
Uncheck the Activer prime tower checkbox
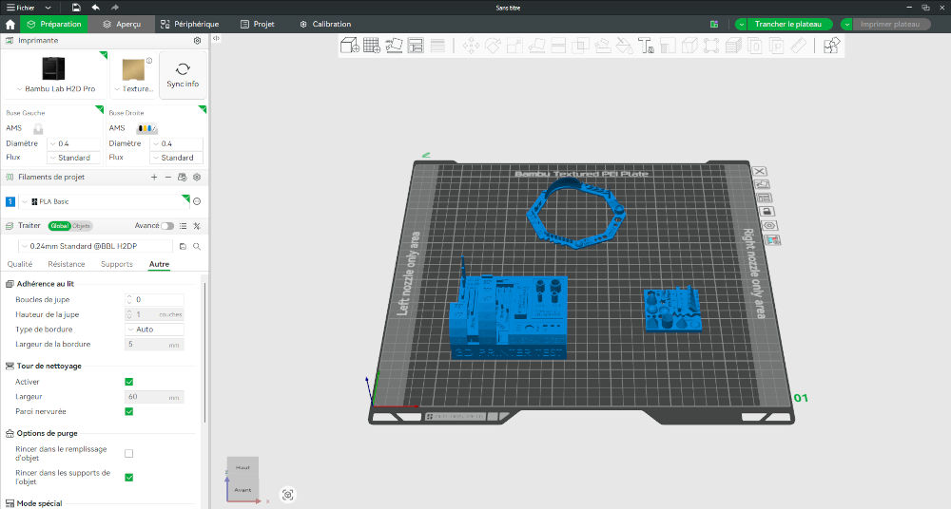click(x=128, y=382)
